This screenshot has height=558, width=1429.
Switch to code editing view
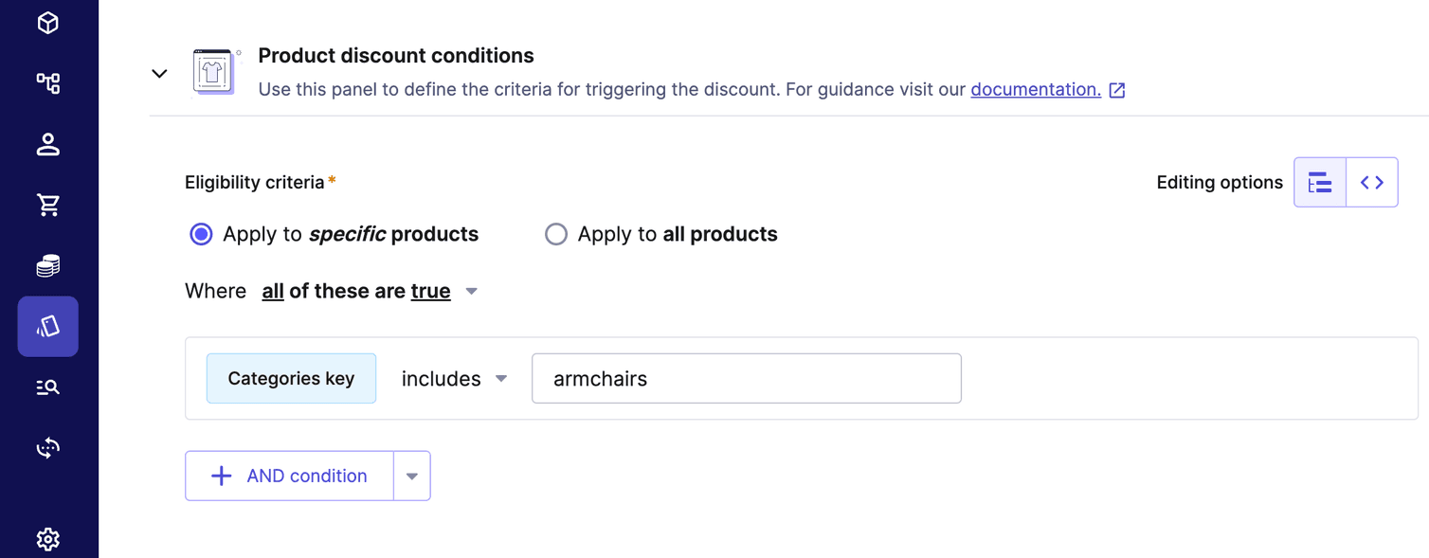pyautogui.click(x=1371, y=182)
